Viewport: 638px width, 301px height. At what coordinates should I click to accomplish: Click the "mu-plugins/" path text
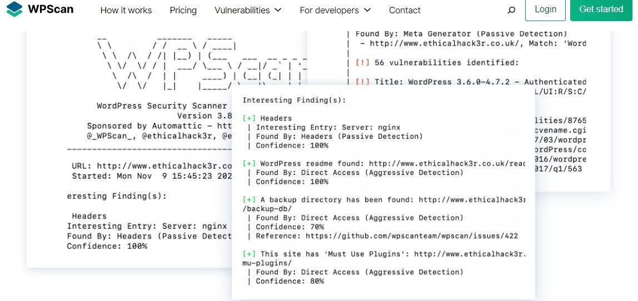pos(267,263)
